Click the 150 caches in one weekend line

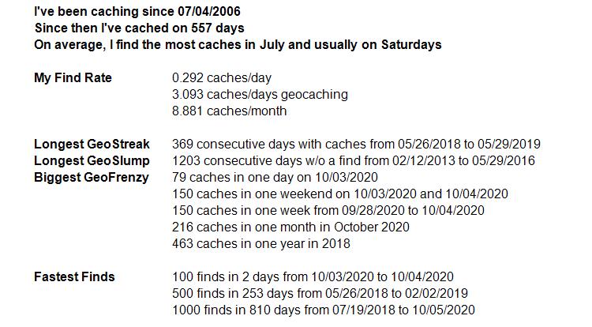(339, 194)
